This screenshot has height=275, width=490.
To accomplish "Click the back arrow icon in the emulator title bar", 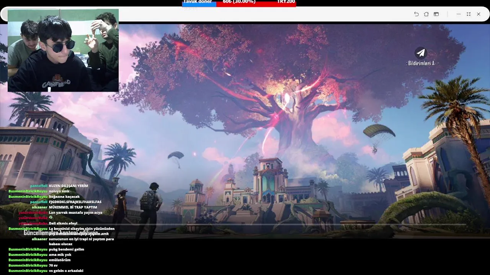I will pos(416,14).
